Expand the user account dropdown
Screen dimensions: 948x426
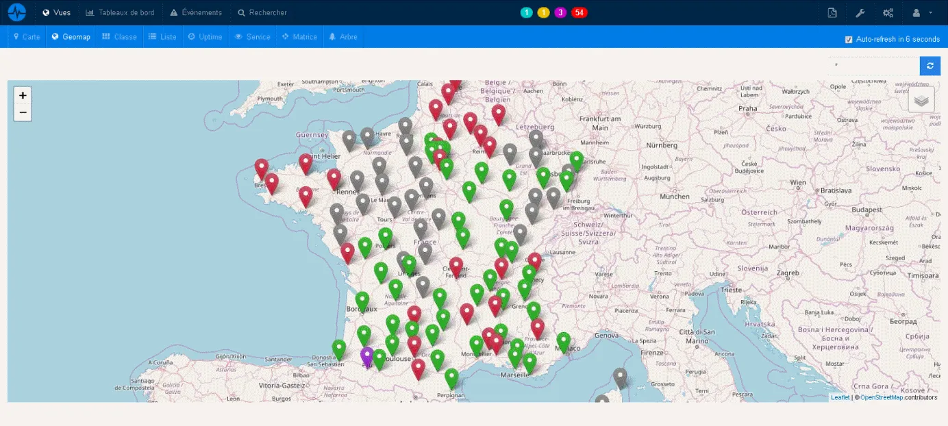click(922, 13)
